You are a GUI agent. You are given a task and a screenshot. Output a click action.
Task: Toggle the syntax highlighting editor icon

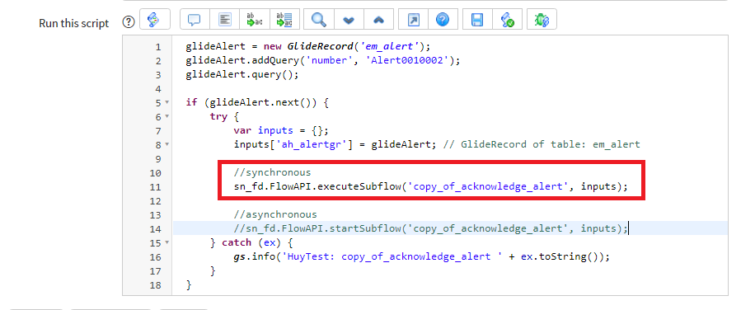[x=154, y=20]
